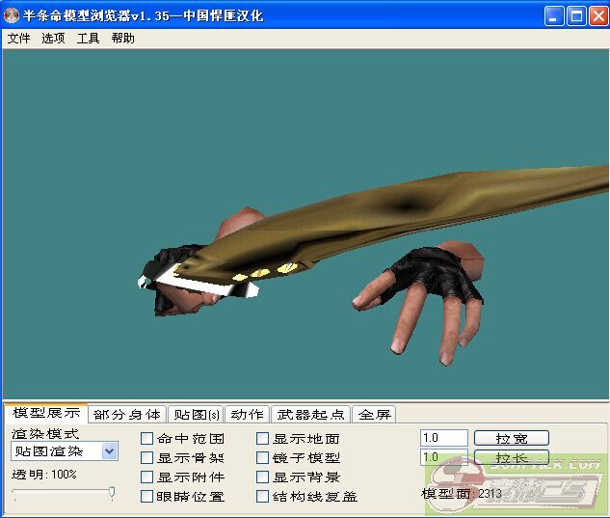Toggle the 镜子模型 checkbox
This screenshot has width=610, height=518.
pyautogui.click(x=263, y=458)
